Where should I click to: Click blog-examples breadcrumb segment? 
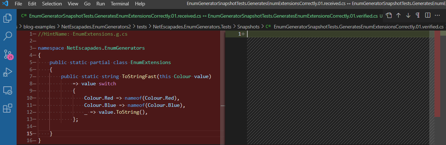39,27
